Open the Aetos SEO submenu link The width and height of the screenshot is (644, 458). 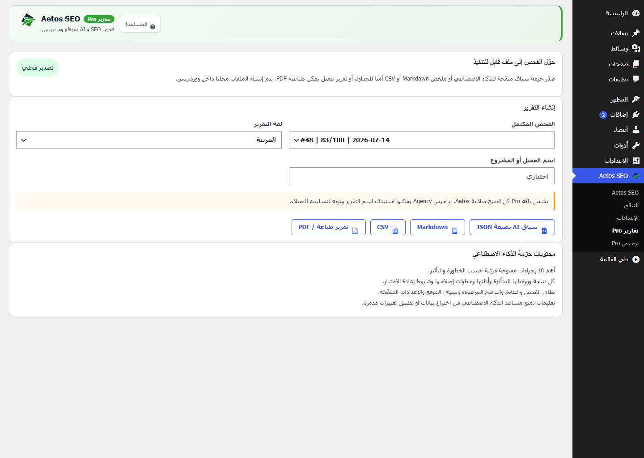click(625, 193)
